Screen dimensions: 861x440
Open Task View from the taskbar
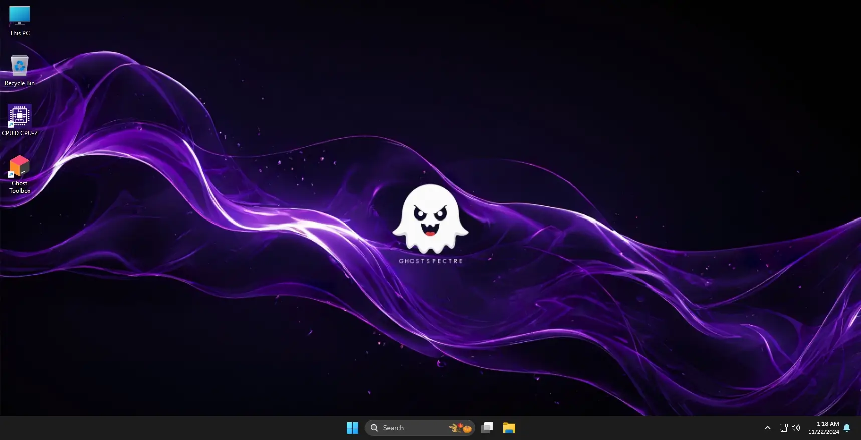point(487,428)
